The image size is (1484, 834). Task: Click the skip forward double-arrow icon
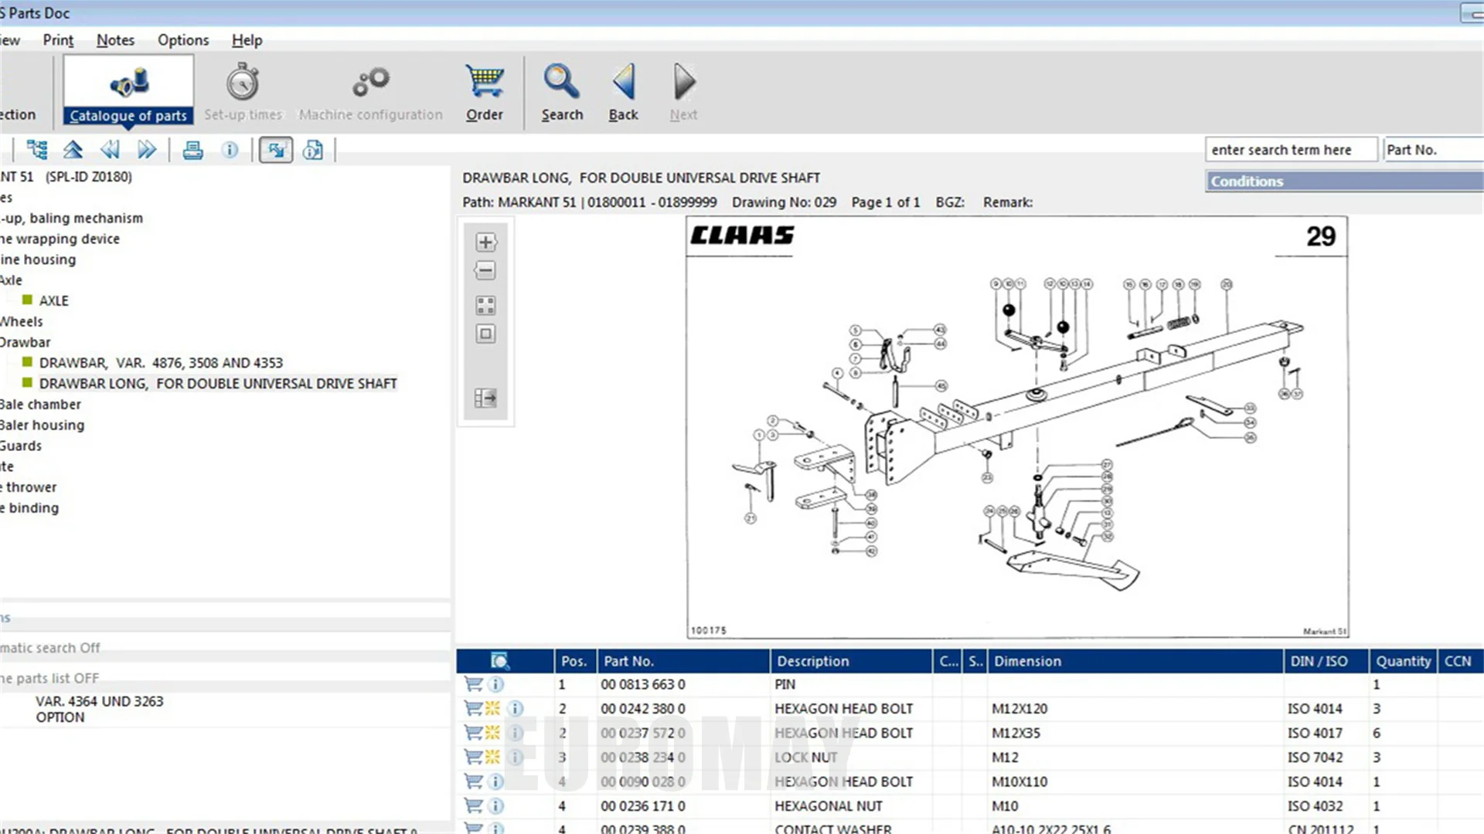click(146, 150)
